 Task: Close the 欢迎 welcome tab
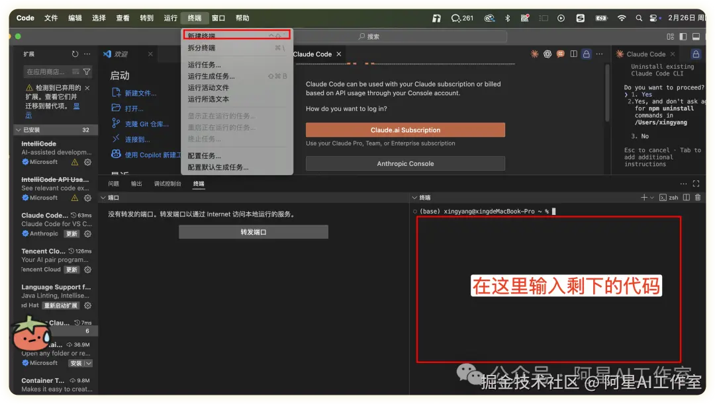150,54
